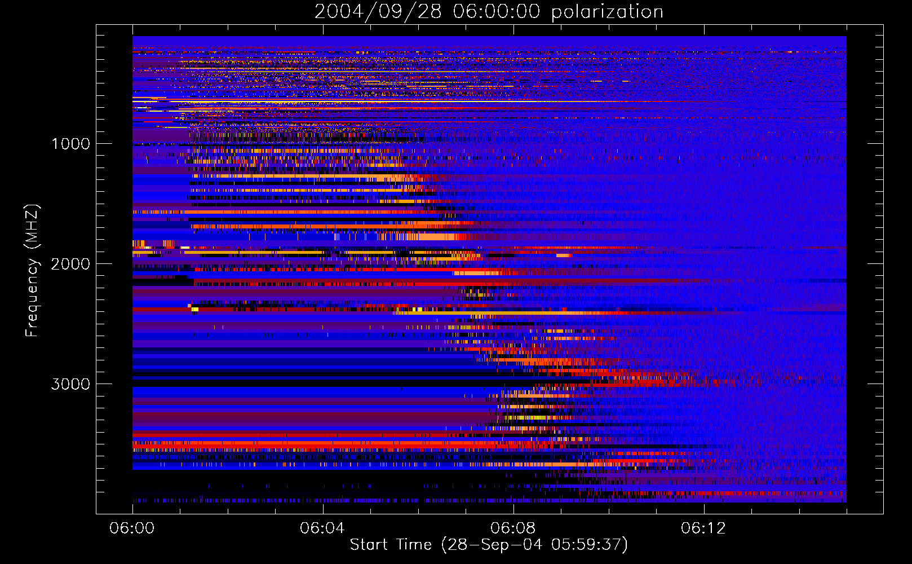Click the "3000" frequency tick label
The height and width of the screenshot is (564, 912).
70,384
